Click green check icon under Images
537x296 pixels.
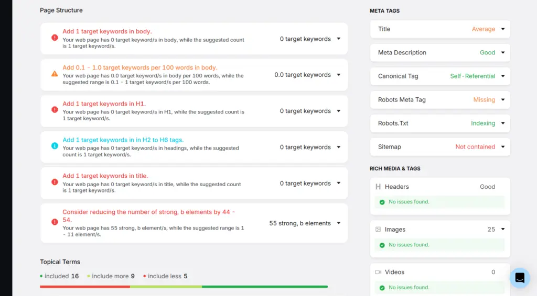[382, 245]
